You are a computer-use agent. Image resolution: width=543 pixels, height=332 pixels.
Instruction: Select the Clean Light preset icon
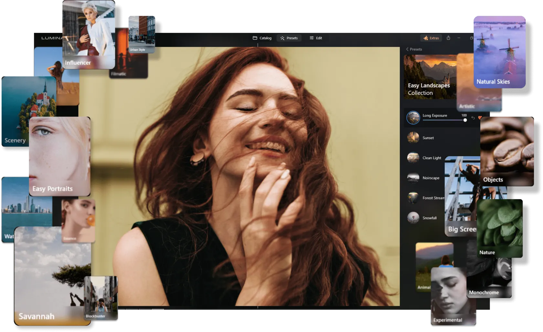coord(413,158)
